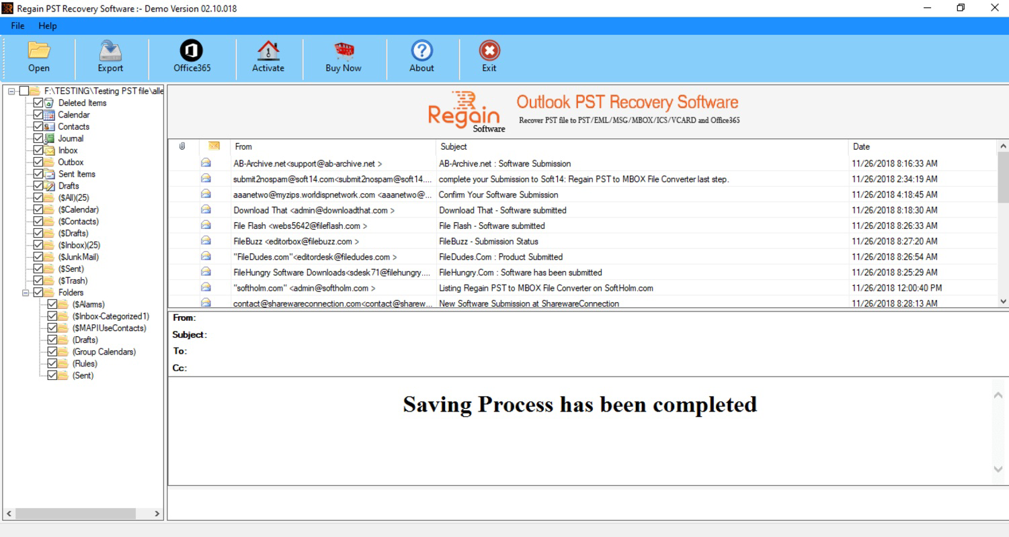The image size is (1009, 537).
Task: Uncheck the Deleted Items folder
Action: click(x=38, y=103)
